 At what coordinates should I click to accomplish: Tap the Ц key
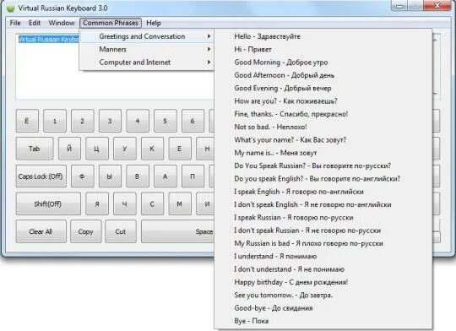pos(97,149)
